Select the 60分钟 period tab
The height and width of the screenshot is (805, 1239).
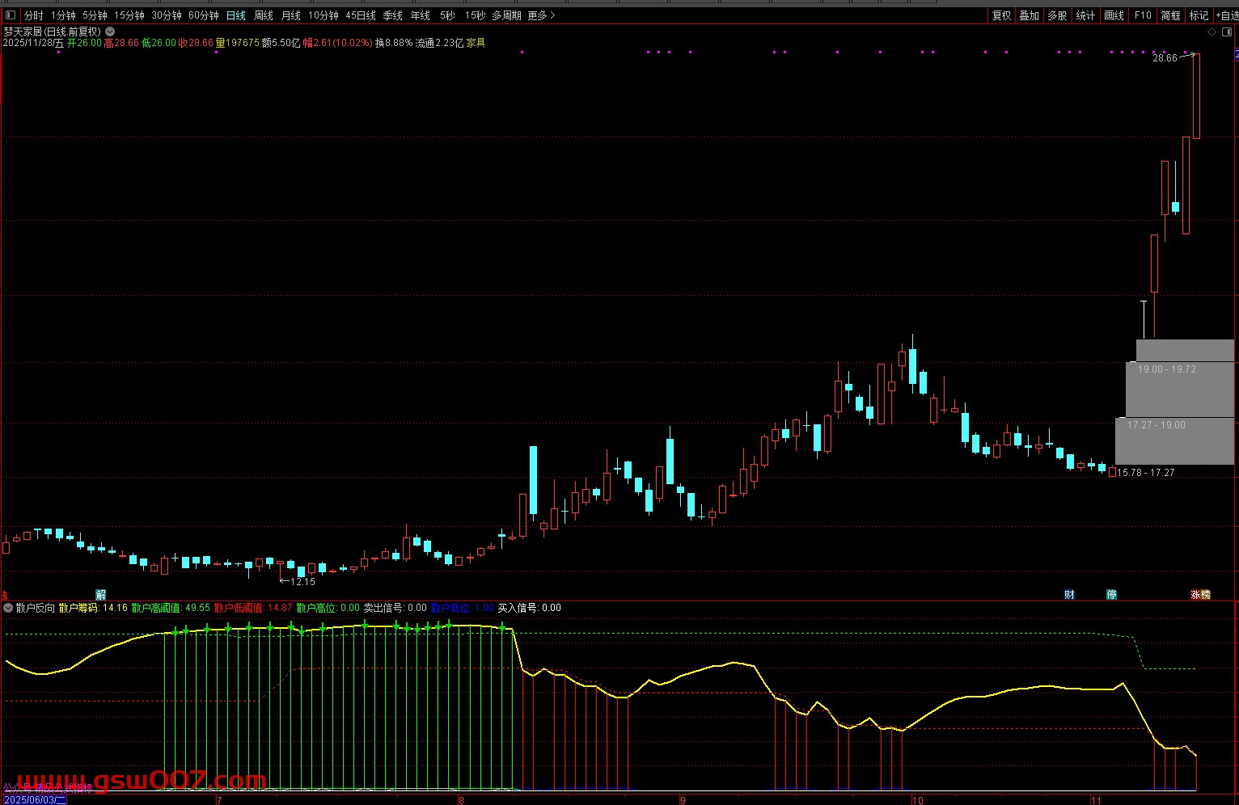[204, 15]
